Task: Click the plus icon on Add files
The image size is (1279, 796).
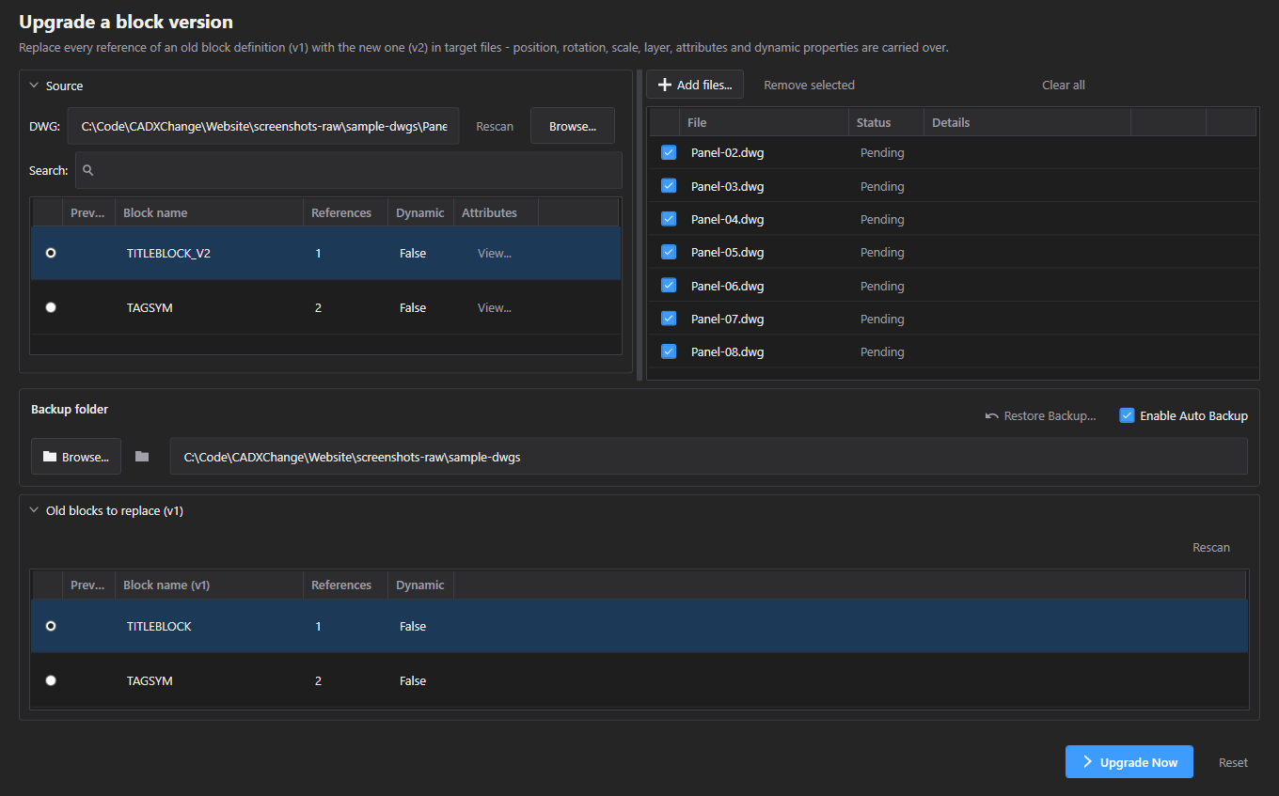Action: click(665, 85)
